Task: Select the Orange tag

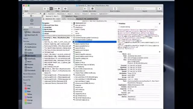Action: 29,100
